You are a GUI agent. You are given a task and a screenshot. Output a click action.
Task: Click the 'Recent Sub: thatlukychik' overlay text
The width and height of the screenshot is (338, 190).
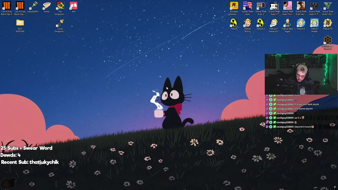tap(30, 162)
